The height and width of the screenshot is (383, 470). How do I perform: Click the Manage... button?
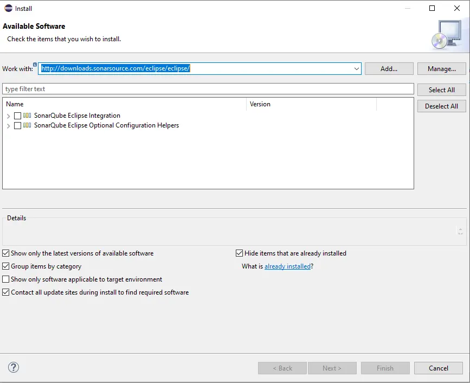click(441, 69)
